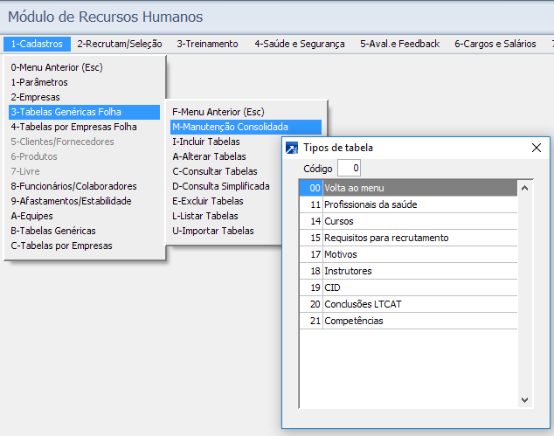Open the 3-Treinamento menu

[x=207, y=44]
